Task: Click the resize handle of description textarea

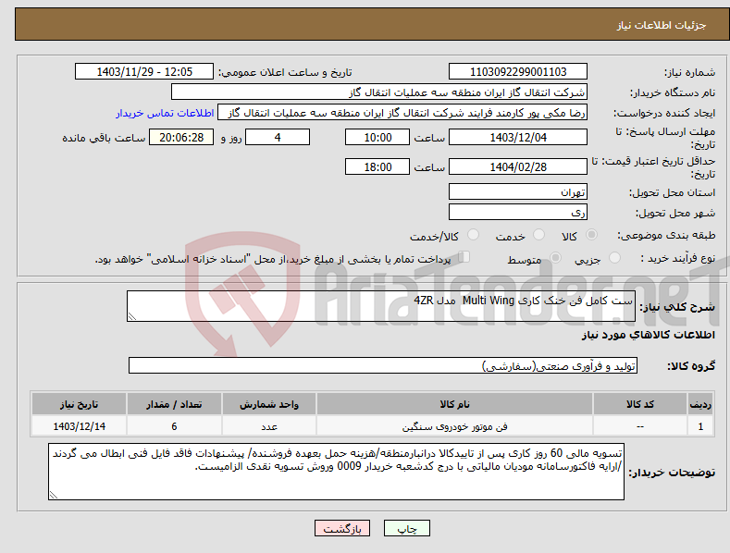Action: click(132, 316)
